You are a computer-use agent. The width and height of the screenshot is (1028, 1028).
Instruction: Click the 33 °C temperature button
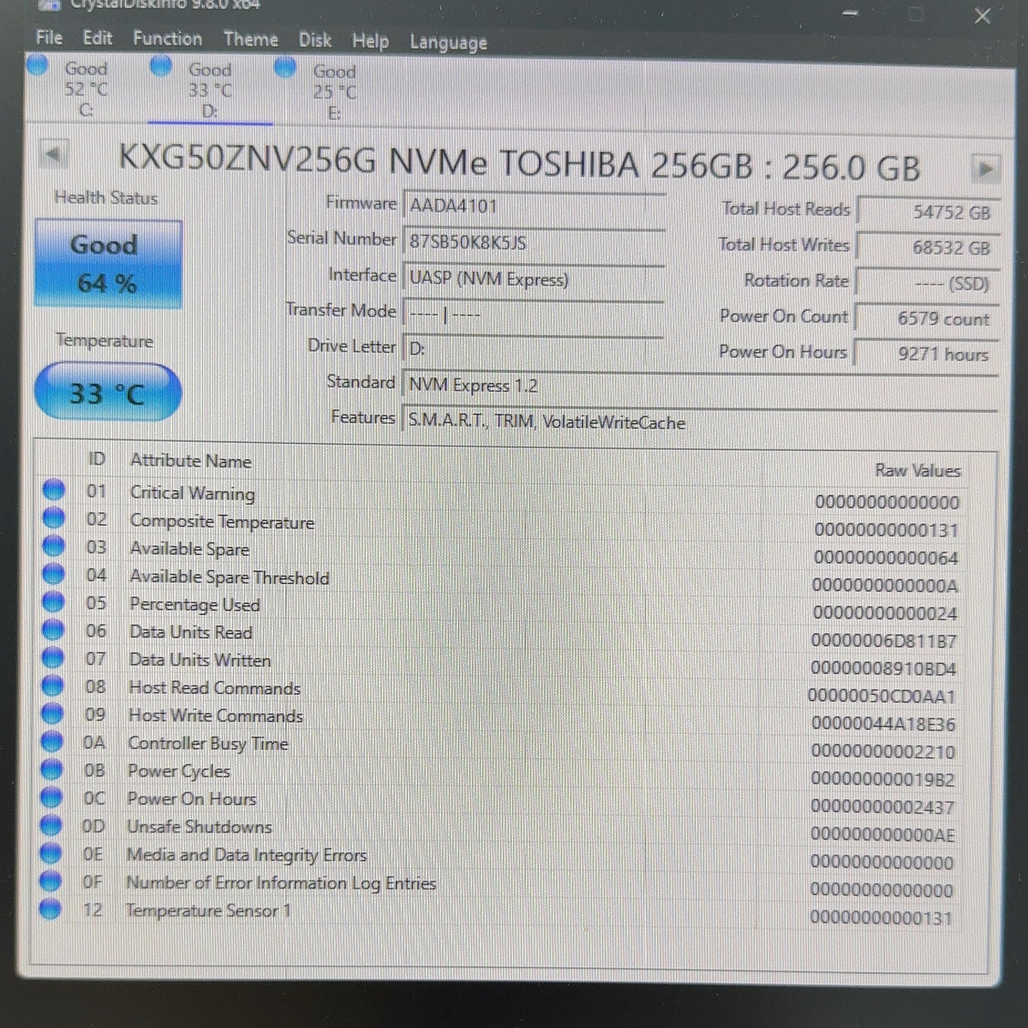(x=108, y=393)
